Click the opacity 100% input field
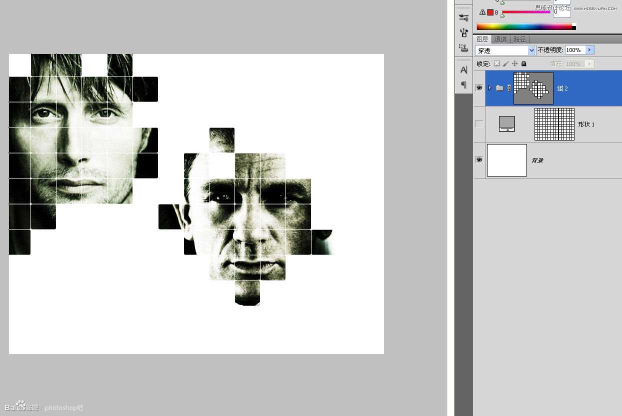Viewport: 622px width, 416px height. [x=575, y=50]
